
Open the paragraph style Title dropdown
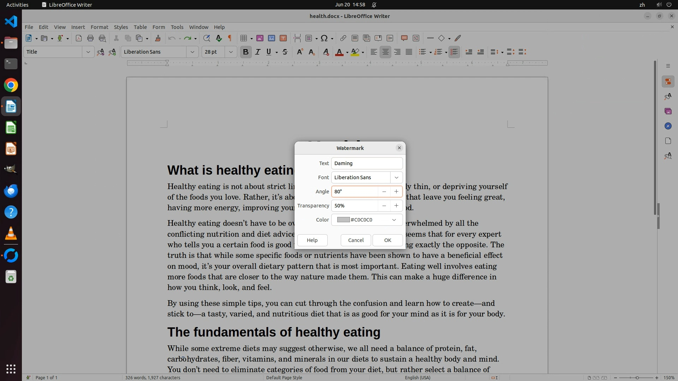pos(88,52)
